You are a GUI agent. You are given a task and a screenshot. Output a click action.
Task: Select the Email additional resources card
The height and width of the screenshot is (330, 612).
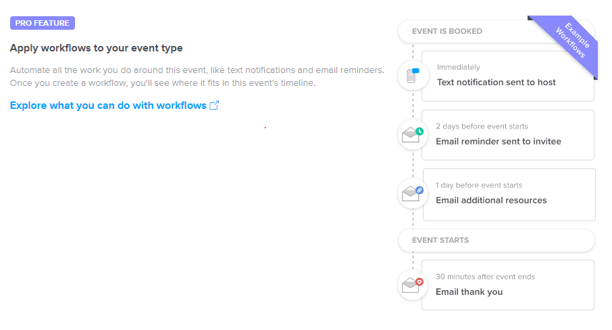509,195
